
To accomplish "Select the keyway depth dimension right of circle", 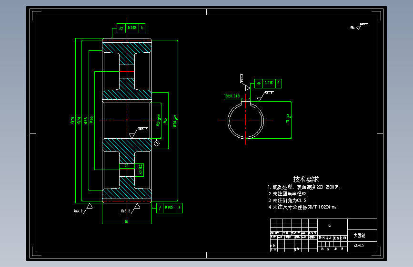I will click(288, 118).
